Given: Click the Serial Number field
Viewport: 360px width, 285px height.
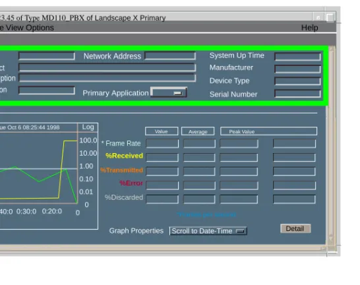Looking at the screenshot, I should click(298, 94).
